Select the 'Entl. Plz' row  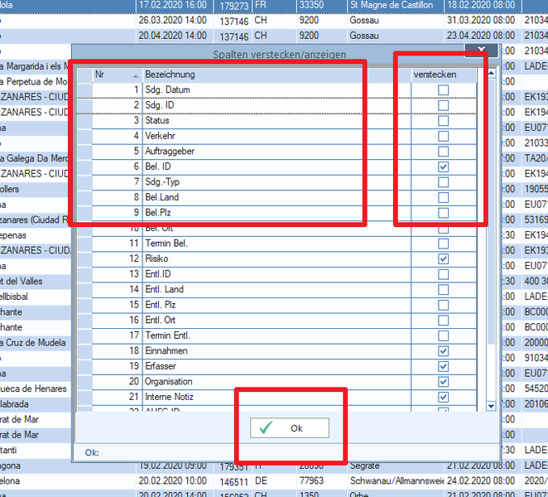click(276, 305)
